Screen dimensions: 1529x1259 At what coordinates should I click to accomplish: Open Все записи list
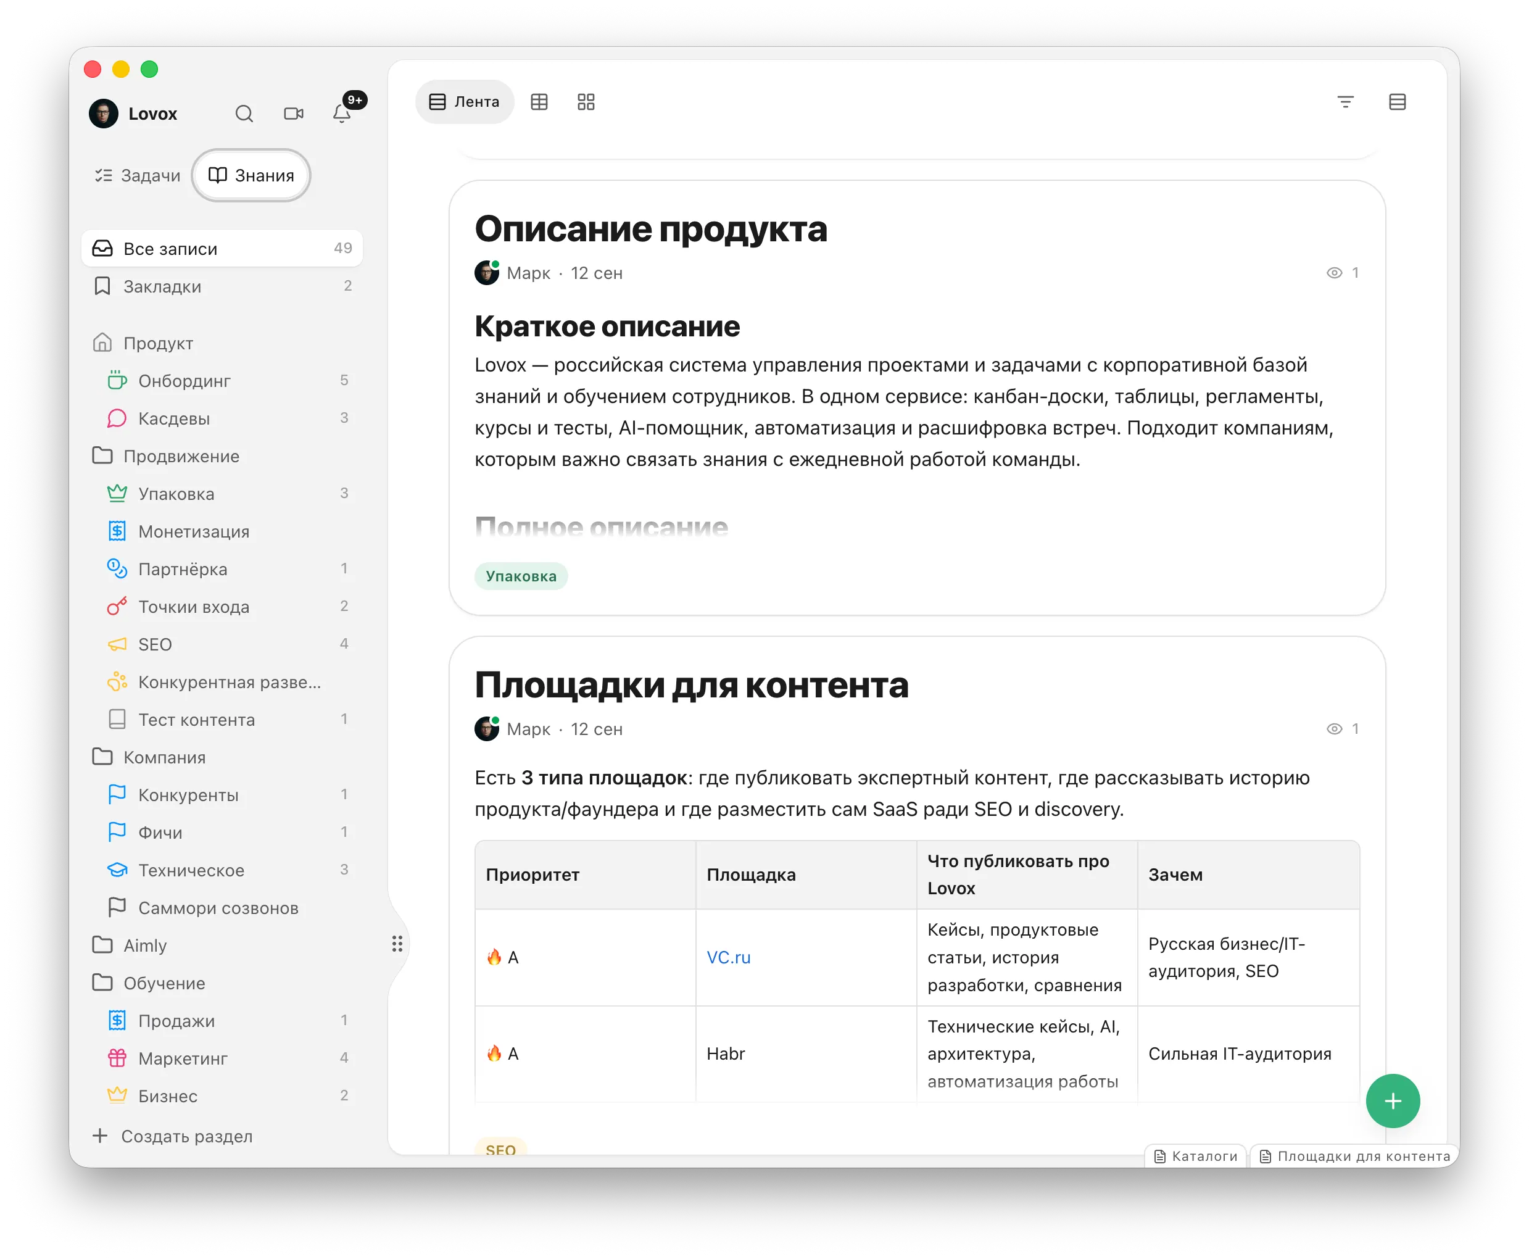point(222,249)
